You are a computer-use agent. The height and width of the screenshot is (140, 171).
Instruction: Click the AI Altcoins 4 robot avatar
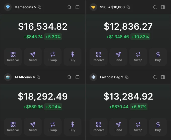[x=8, y=77]
